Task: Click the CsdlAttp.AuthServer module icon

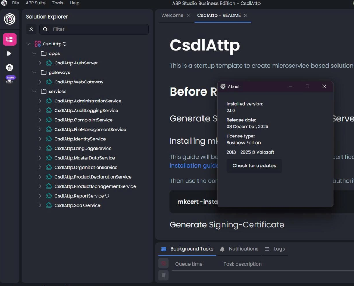Action: point(49,63)
